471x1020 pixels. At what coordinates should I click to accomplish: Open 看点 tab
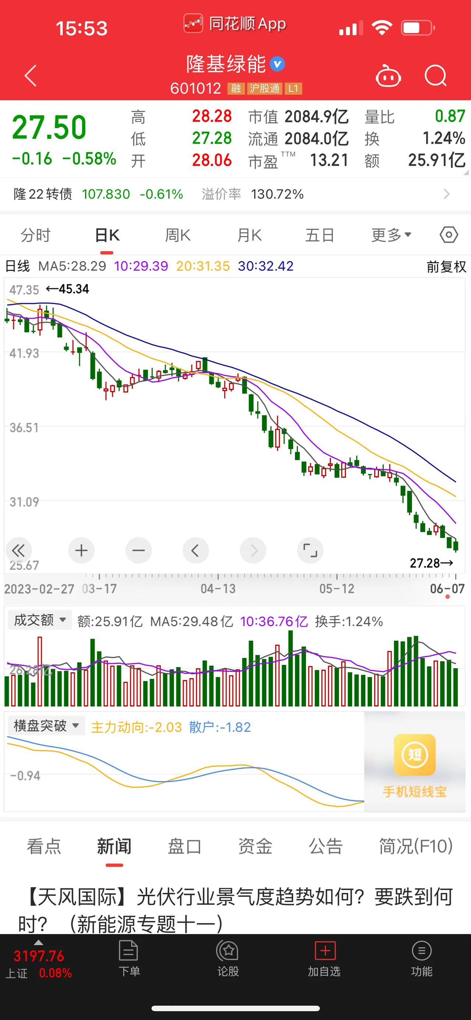44,847
